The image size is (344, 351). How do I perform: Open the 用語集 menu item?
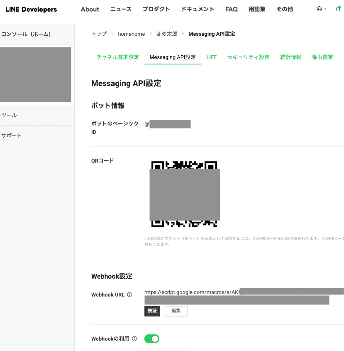click(x=257, y=9)
